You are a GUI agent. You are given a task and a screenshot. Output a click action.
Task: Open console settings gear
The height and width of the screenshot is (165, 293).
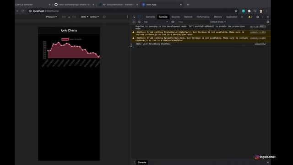point(268,22)
